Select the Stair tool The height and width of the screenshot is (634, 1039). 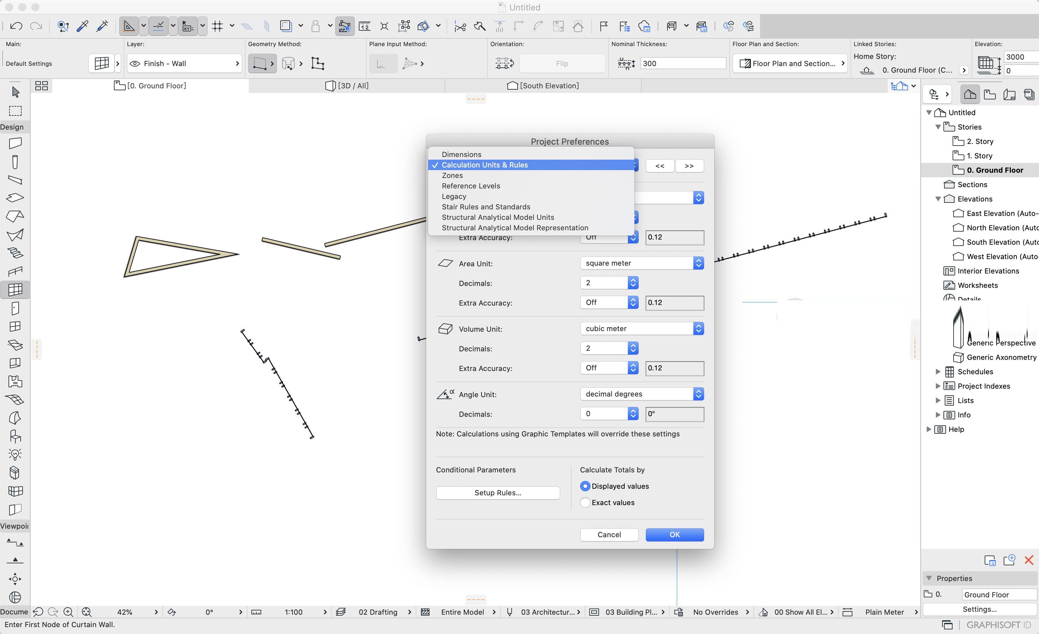(x=15, y=253)
